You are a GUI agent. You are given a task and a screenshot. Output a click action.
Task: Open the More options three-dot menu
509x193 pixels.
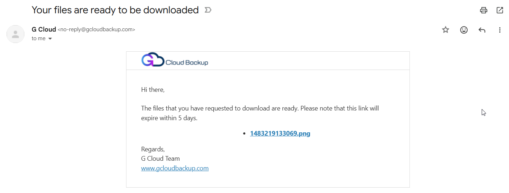500,30
